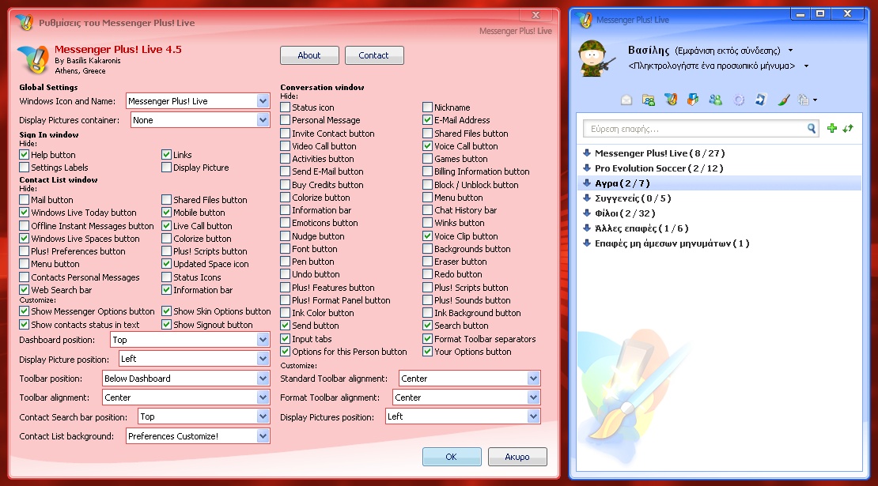Enable the Nudge button checkbox

(x=285, y=236)
